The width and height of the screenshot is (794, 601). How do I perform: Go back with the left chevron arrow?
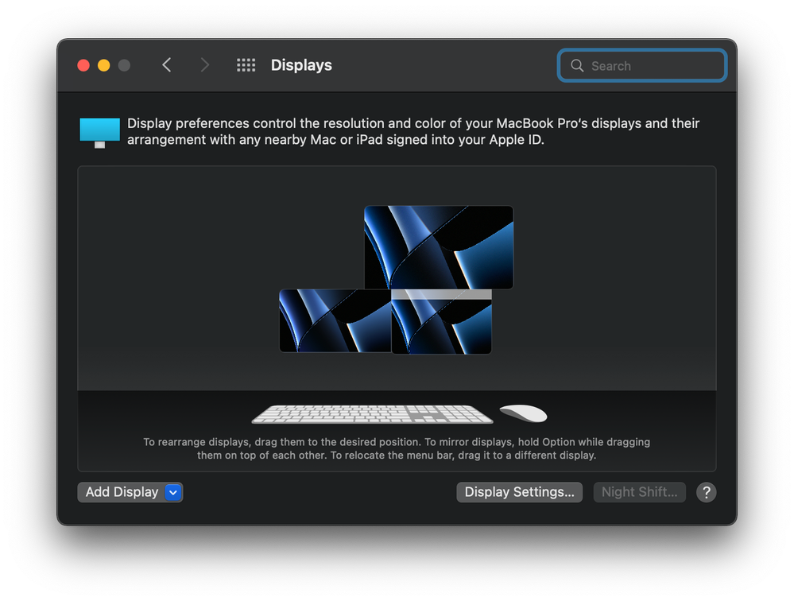pyautogui.click(x=167, y=65)
